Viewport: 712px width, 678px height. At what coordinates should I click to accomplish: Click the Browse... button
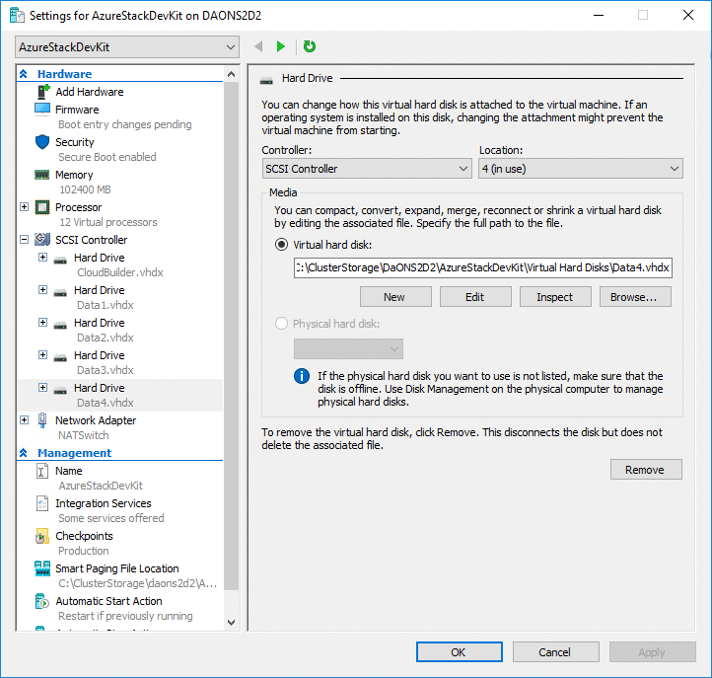(635, 297)
